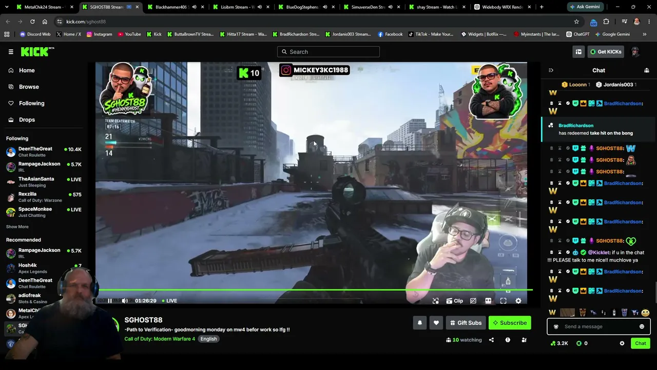Open Following in the sidebar
This screenshot has width=657, height=370.
point(31,103)
